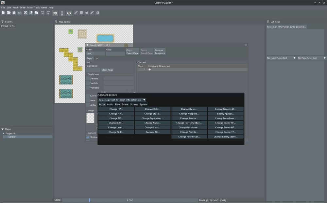Open the Edit menu
Screen dimensions: 327x203
click(x=9, y=8)
